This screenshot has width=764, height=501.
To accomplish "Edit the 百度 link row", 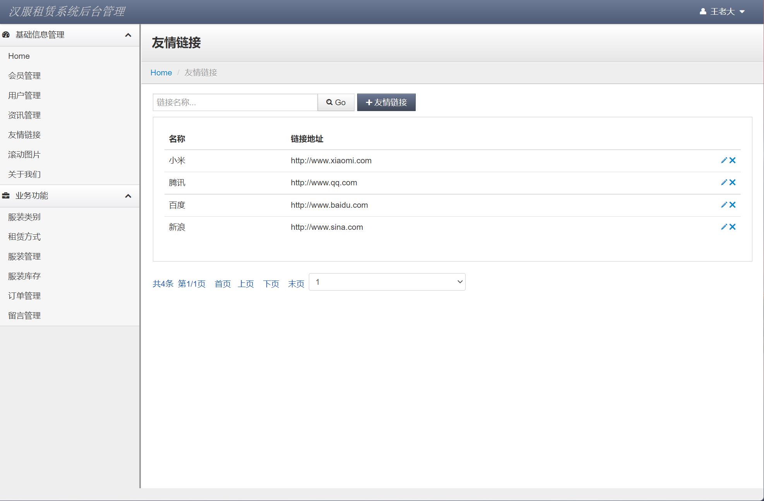I will click(724, 205).
